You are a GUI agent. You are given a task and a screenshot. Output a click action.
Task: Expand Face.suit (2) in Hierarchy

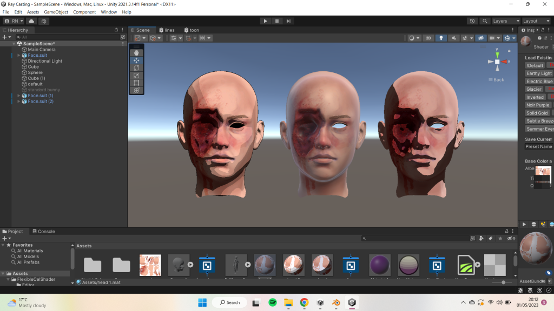click(x=19, y=102)
